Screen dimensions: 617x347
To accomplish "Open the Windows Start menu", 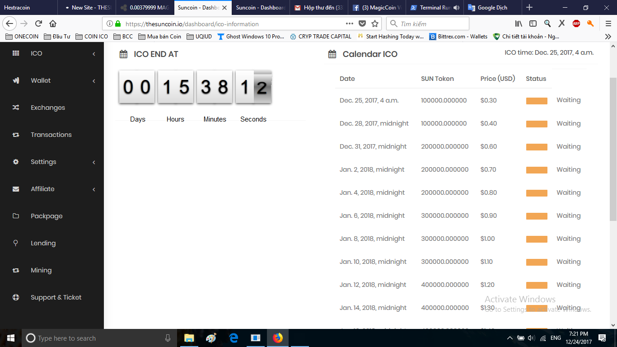I will point(11,338).
